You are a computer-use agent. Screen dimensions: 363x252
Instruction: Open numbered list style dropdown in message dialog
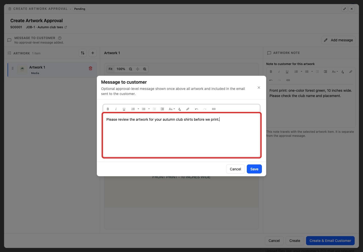[x=138, y=109]
